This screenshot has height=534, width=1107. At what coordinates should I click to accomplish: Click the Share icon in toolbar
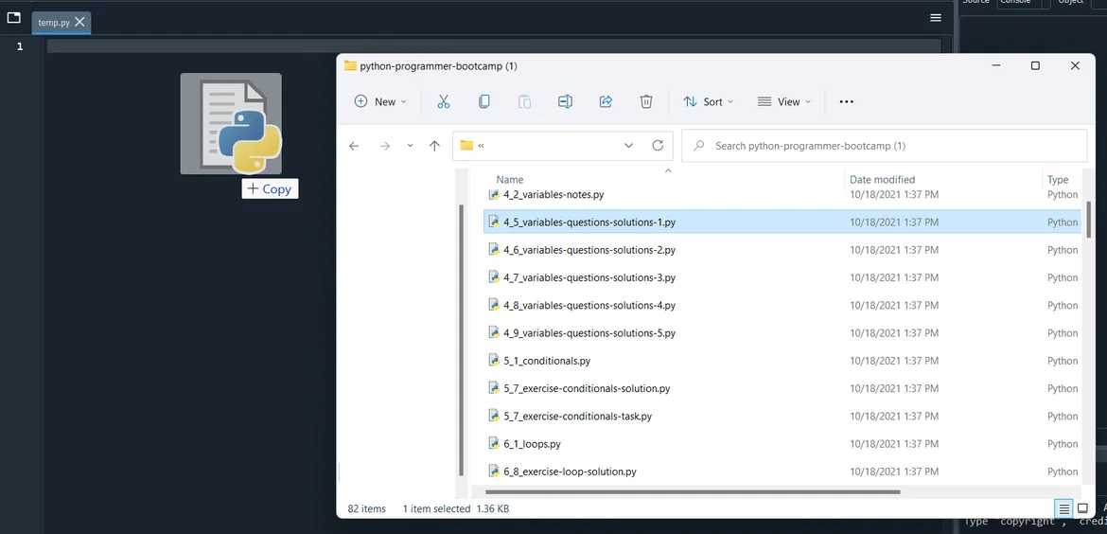[x=606, y=102]
